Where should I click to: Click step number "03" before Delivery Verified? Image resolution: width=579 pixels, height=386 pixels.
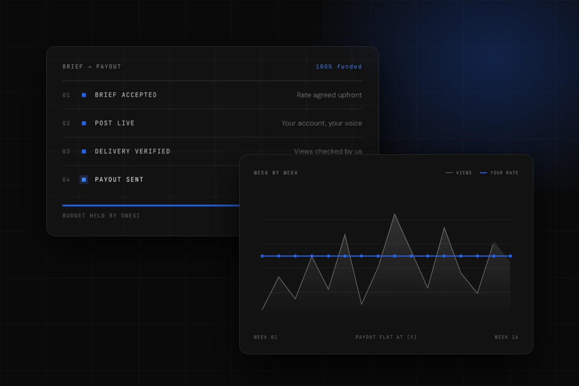pos(66,151)
